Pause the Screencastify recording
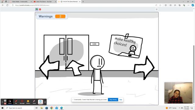The width and height of the screenshot is (195, 110). point(5,101)
